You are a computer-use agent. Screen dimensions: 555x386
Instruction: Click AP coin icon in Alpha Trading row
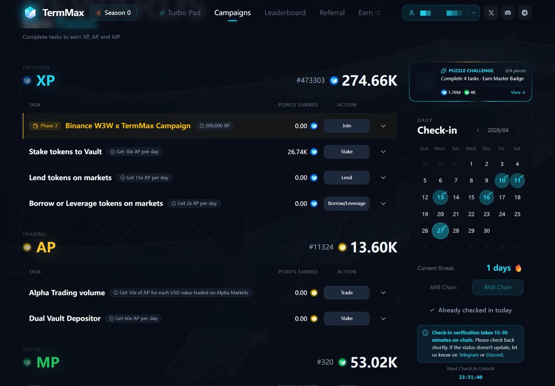pos(314,293)
